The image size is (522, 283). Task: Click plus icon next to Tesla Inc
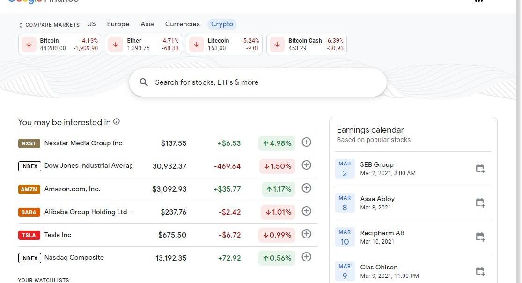pyautogui.click(x=307, y=234)
